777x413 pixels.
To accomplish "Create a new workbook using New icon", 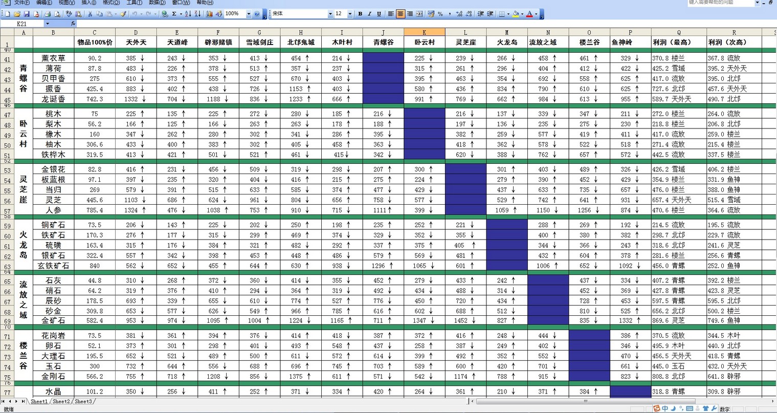I will [x=8, y=14].
